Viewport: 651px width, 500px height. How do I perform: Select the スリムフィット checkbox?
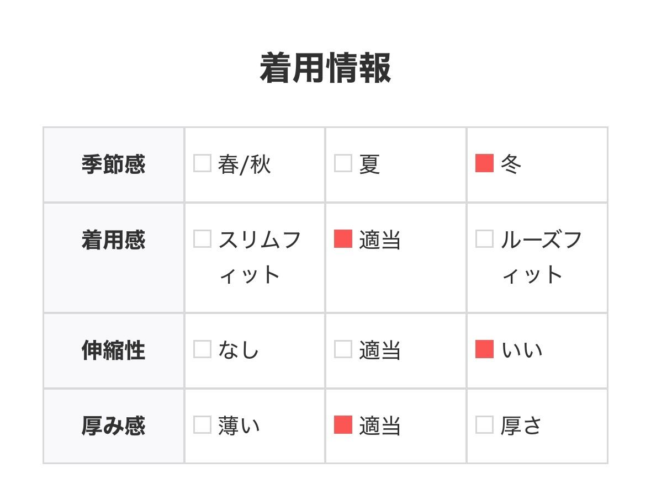coord(202,239)
